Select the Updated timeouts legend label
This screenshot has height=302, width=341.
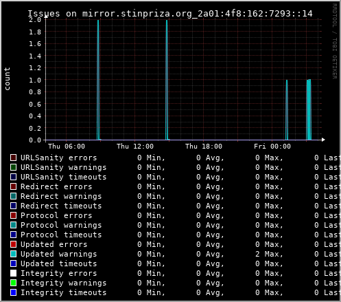pyautogui.click(x=59, y=263)
